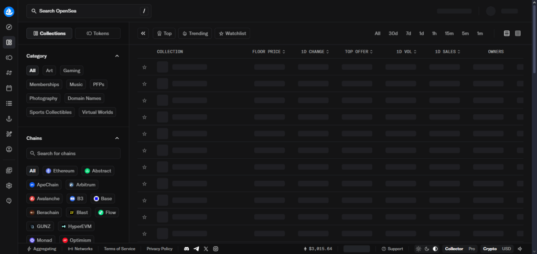The image size is (537, 254).
Task: Select the 7d time range
Action: (x=408, y=34)
